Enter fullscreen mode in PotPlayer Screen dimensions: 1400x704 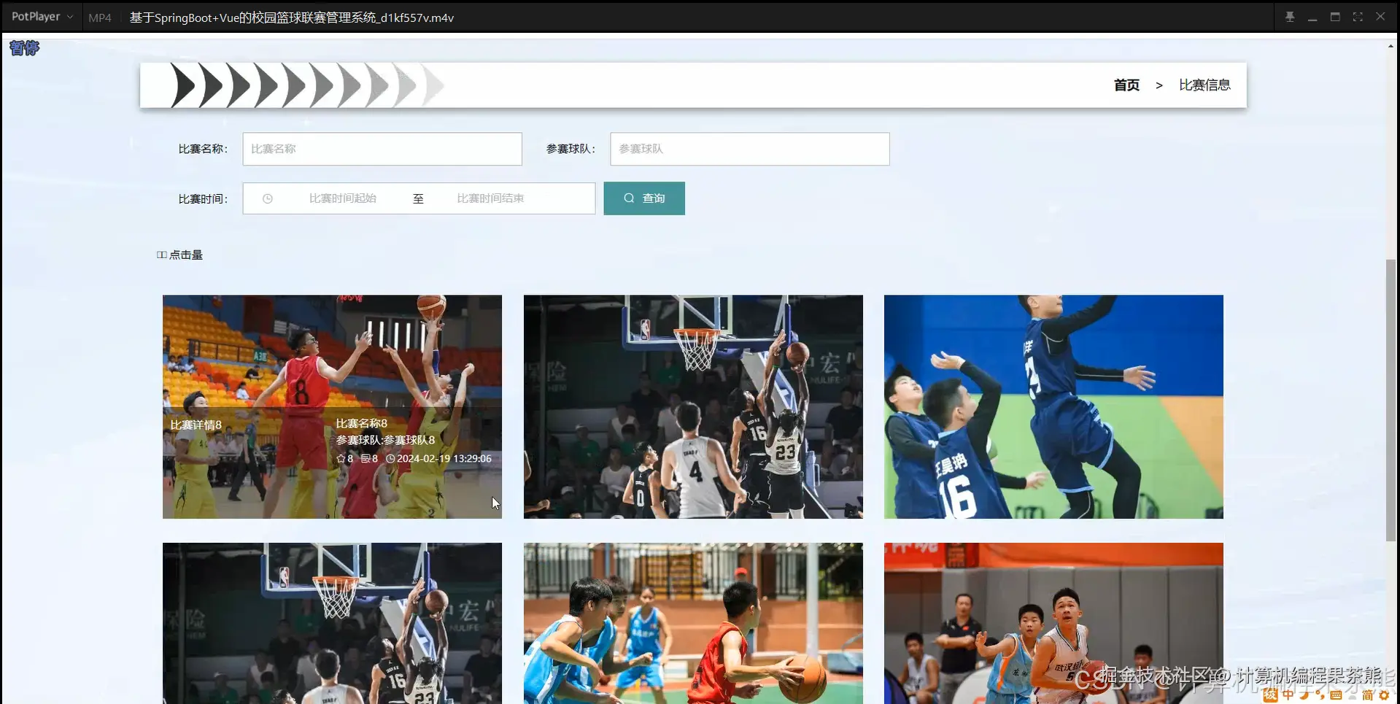[1358, 17]
